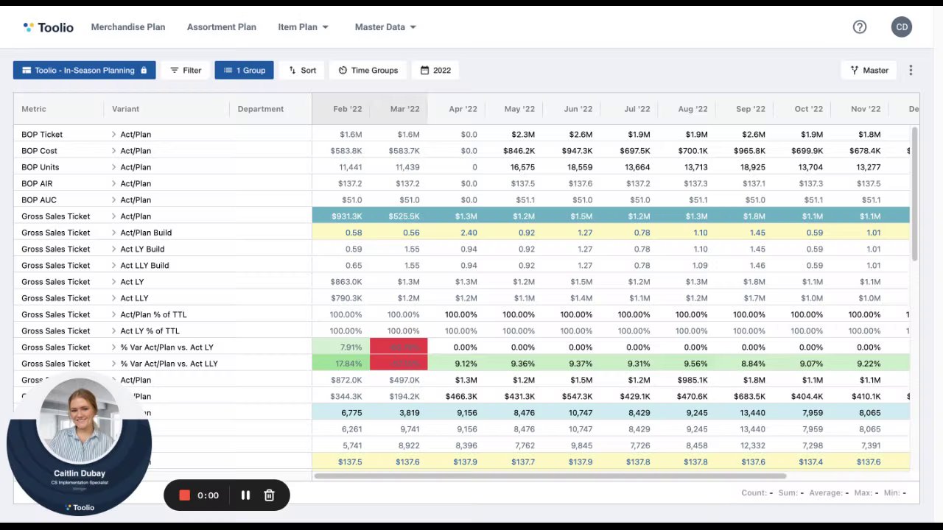Click the Toolio logo

click(49, 27)
